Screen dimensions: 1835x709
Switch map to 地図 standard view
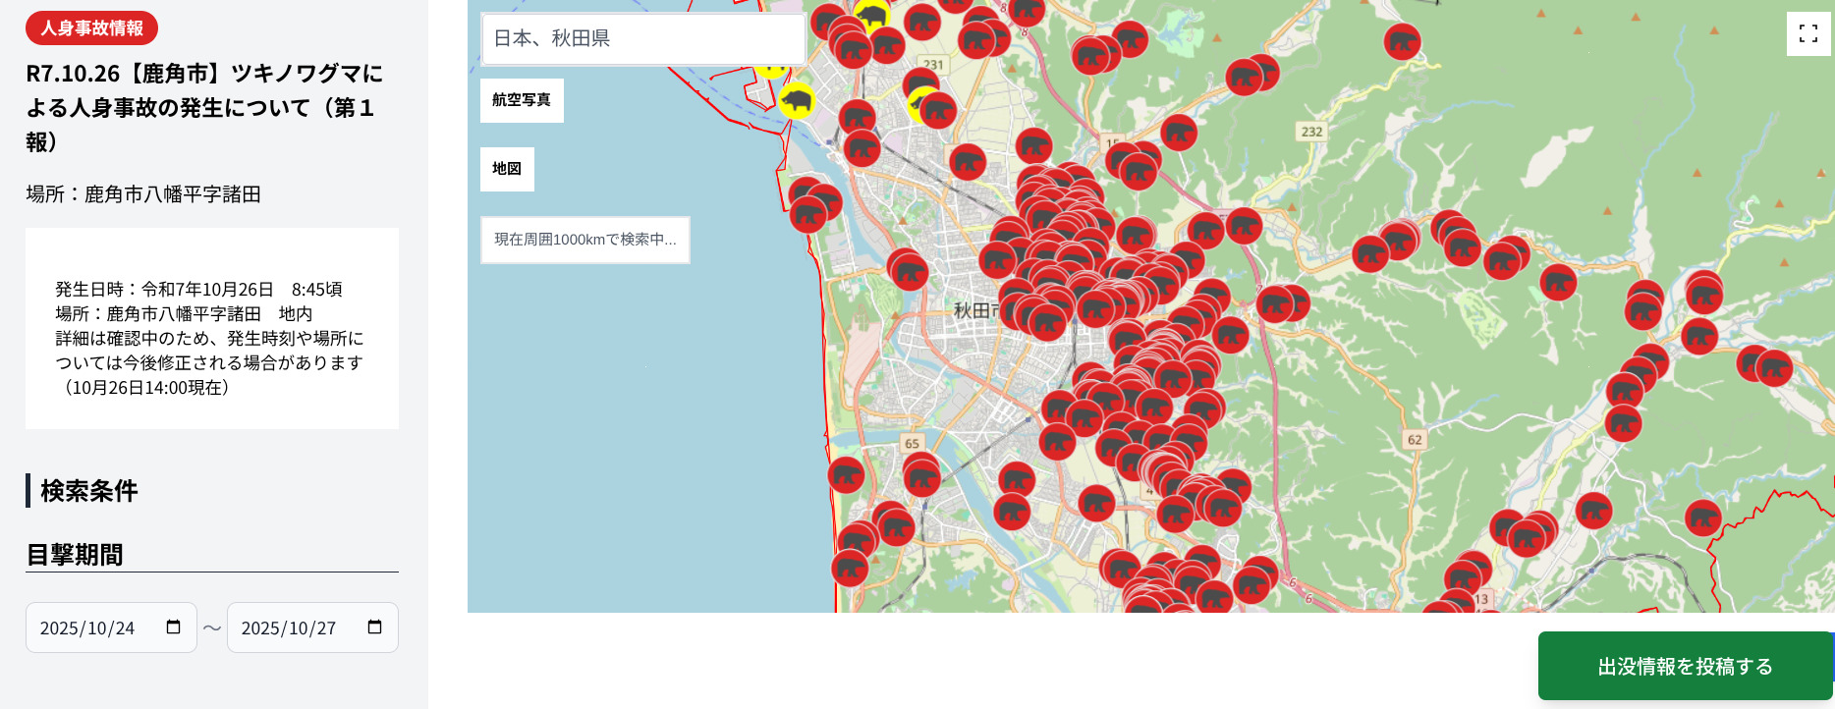point(507,169)
